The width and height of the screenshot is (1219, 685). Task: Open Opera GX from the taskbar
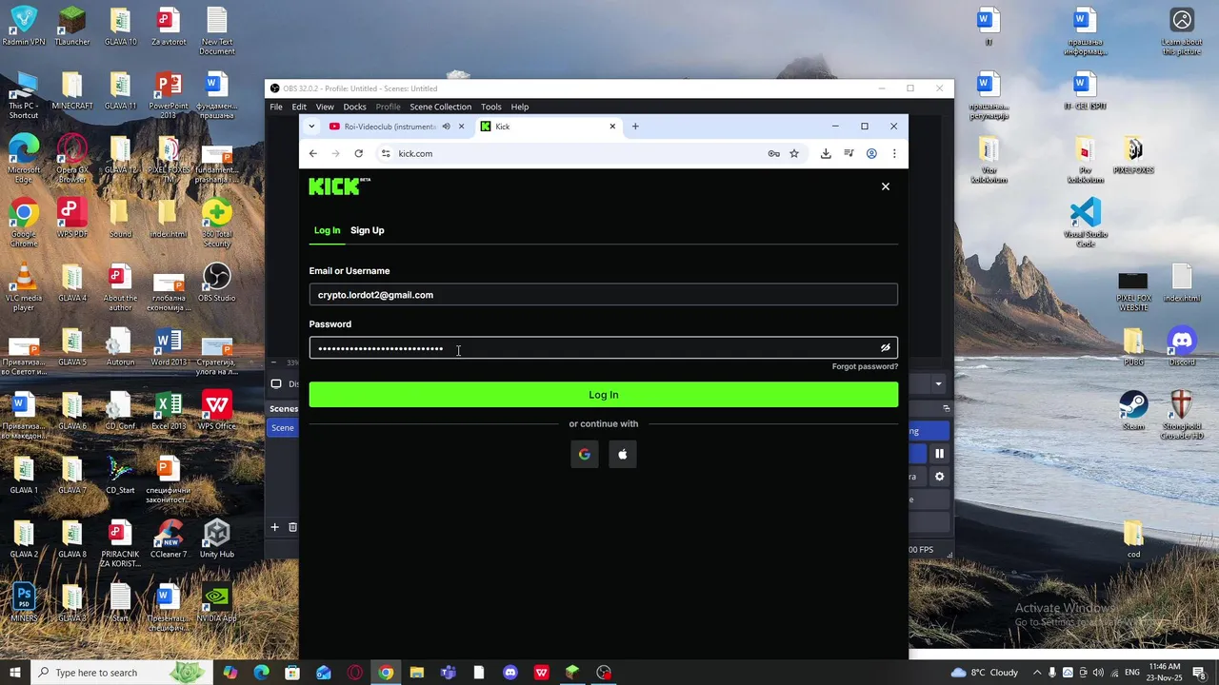(354, 673)
